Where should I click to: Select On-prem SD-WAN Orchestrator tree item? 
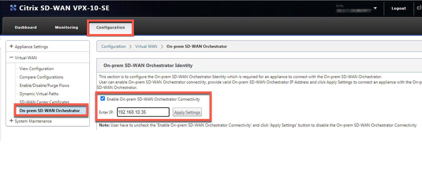[50, 110]
